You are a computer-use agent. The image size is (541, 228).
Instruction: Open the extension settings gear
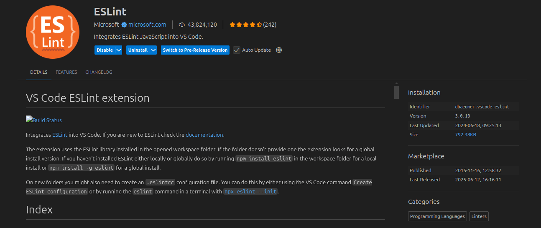(x=279, y=50)
